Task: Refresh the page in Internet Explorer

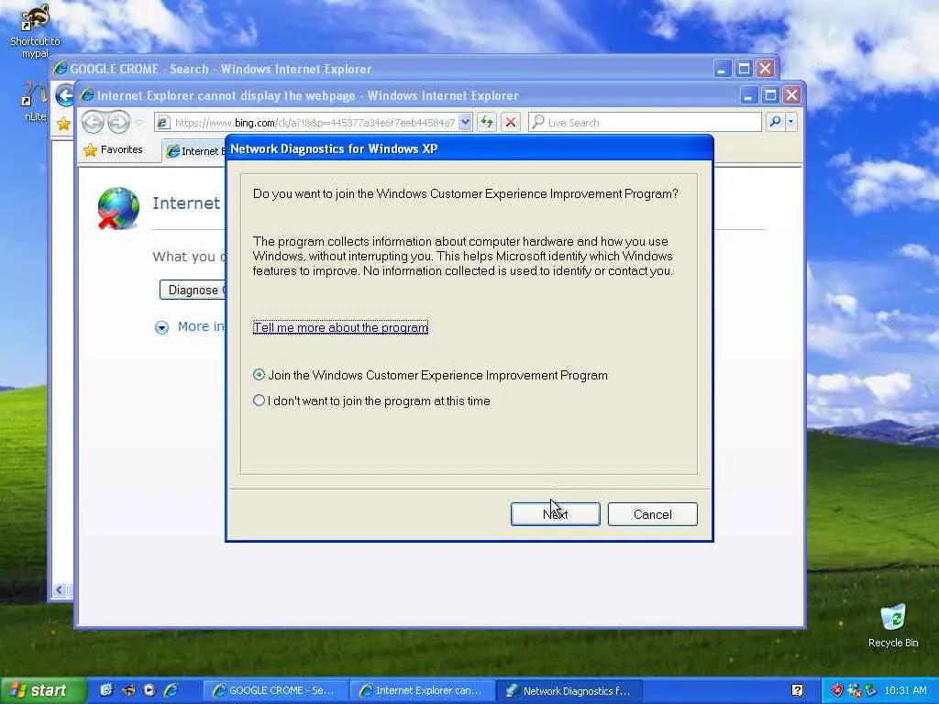Action: pyautogui.click(x=487, y=122)
